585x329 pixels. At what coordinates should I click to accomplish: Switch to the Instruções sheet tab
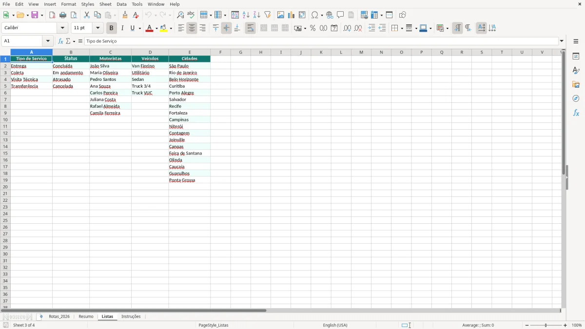tap(131, 317)
